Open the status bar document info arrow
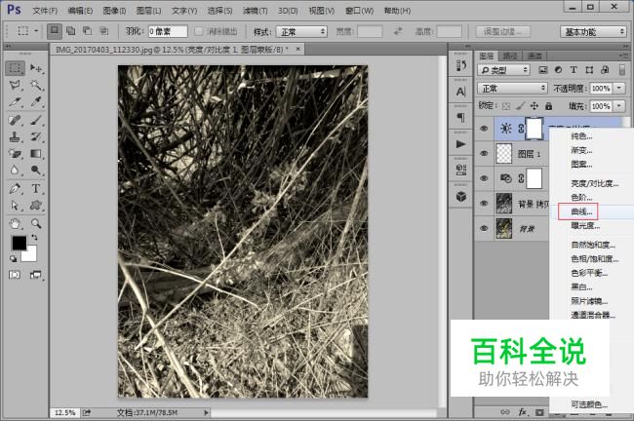The width and height of the screenshot is (634, 421). point(206,412)
